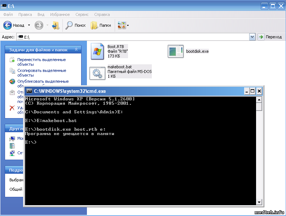Click the Back (Назад) arrow icon

(x=8, y=25)
